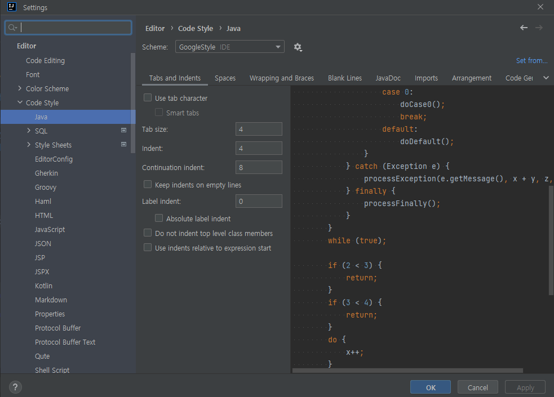Click the Apply button
This screenshot has width=554, height=397.
(x=525, y=387)
